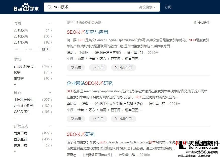The height and width of the screenshot is (158, 220).
Task: Click the 确认 year range button
Action: click(x=46, y=50)
